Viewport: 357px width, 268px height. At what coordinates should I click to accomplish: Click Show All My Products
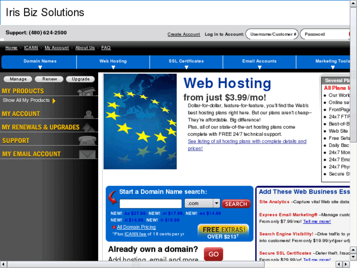coord(26,100)
